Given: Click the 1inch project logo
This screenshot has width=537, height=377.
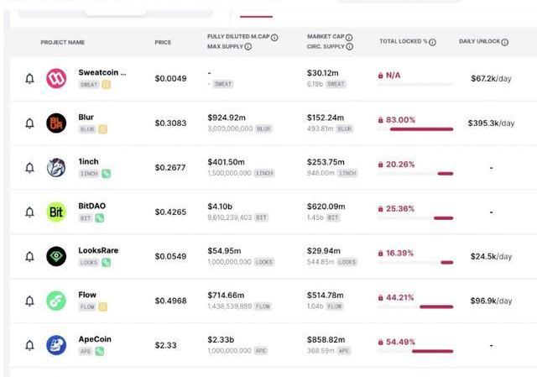Looking at the screenshot, I should 56,168.
